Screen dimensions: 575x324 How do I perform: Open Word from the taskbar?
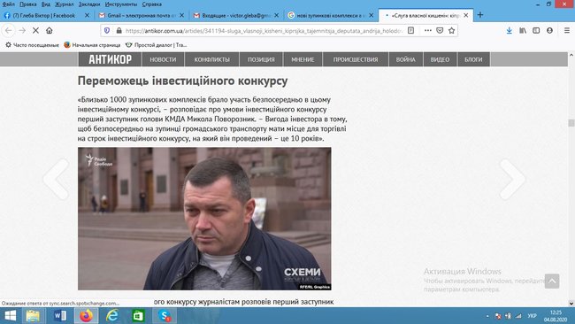[60, 315]
